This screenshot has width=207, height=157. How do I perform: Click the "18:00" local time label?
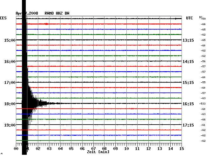click(10, 104)
